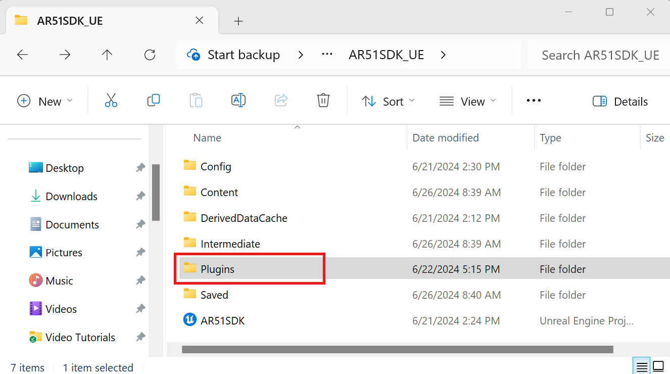This screenshot has width=670, height=374.
Task: Unpin Downloads using its pin icon
Action: click(140, 196)
